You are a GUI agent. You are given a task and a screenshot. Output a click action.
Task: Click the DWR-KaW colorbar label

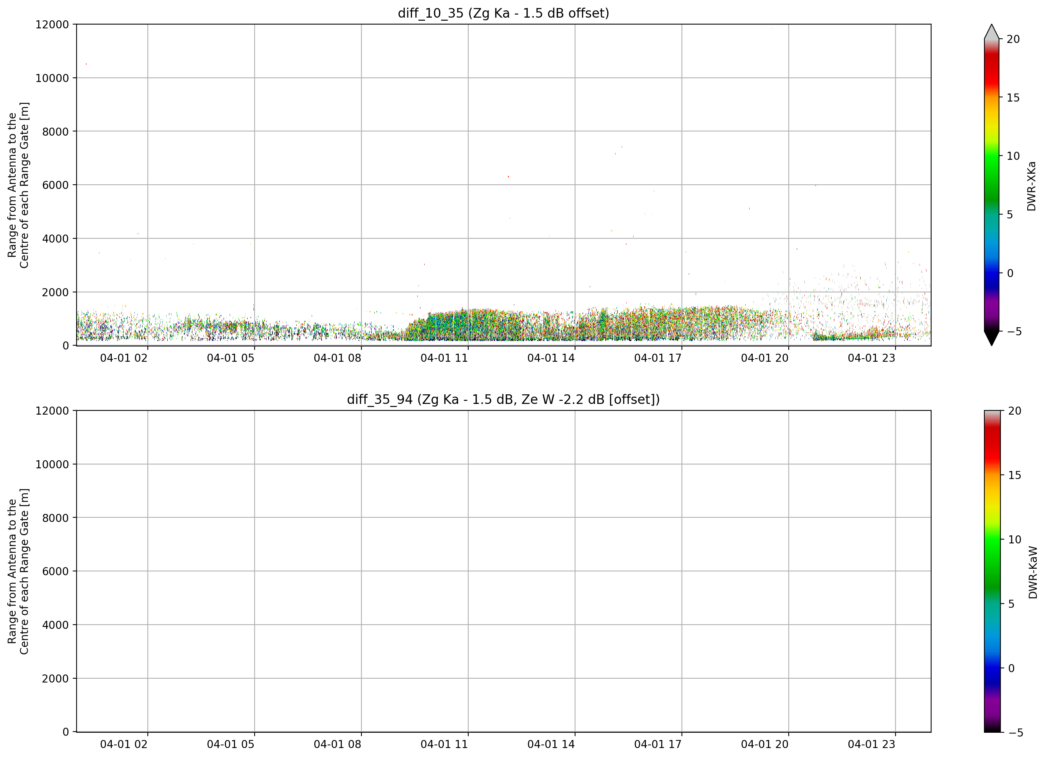coord(1033,573)
